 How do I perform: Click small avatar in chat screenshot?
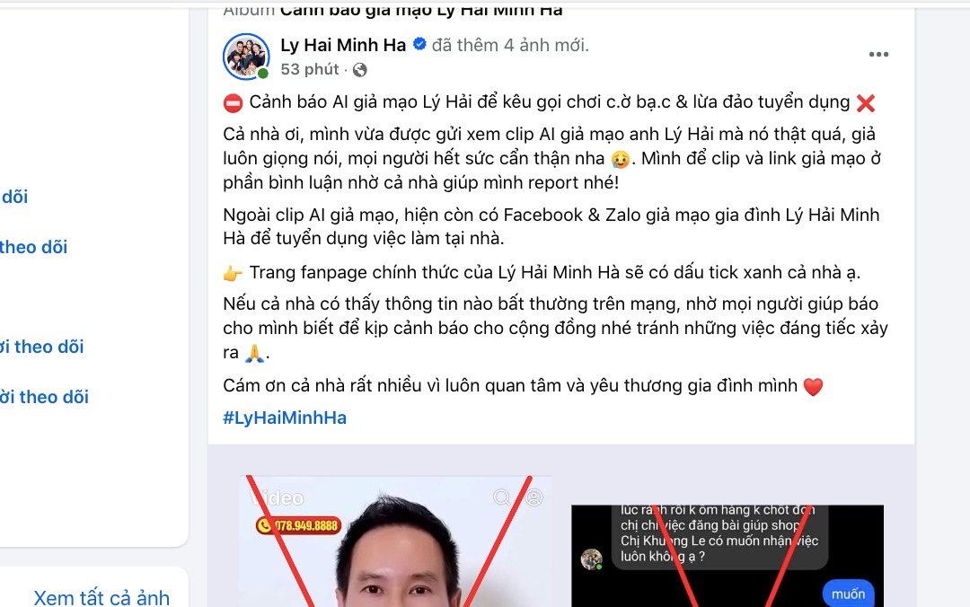(x=591, y=559)
